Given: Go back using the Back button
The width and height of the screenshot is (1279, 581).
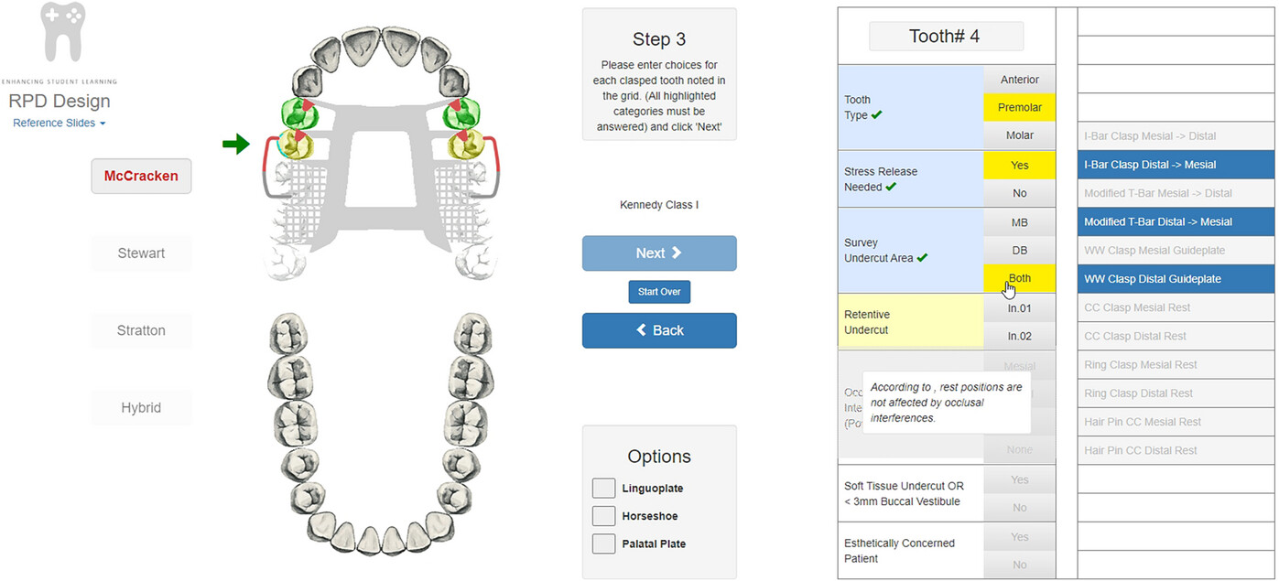Looking at the screenshot, I should pyautogui.click(x=659, y=330).
